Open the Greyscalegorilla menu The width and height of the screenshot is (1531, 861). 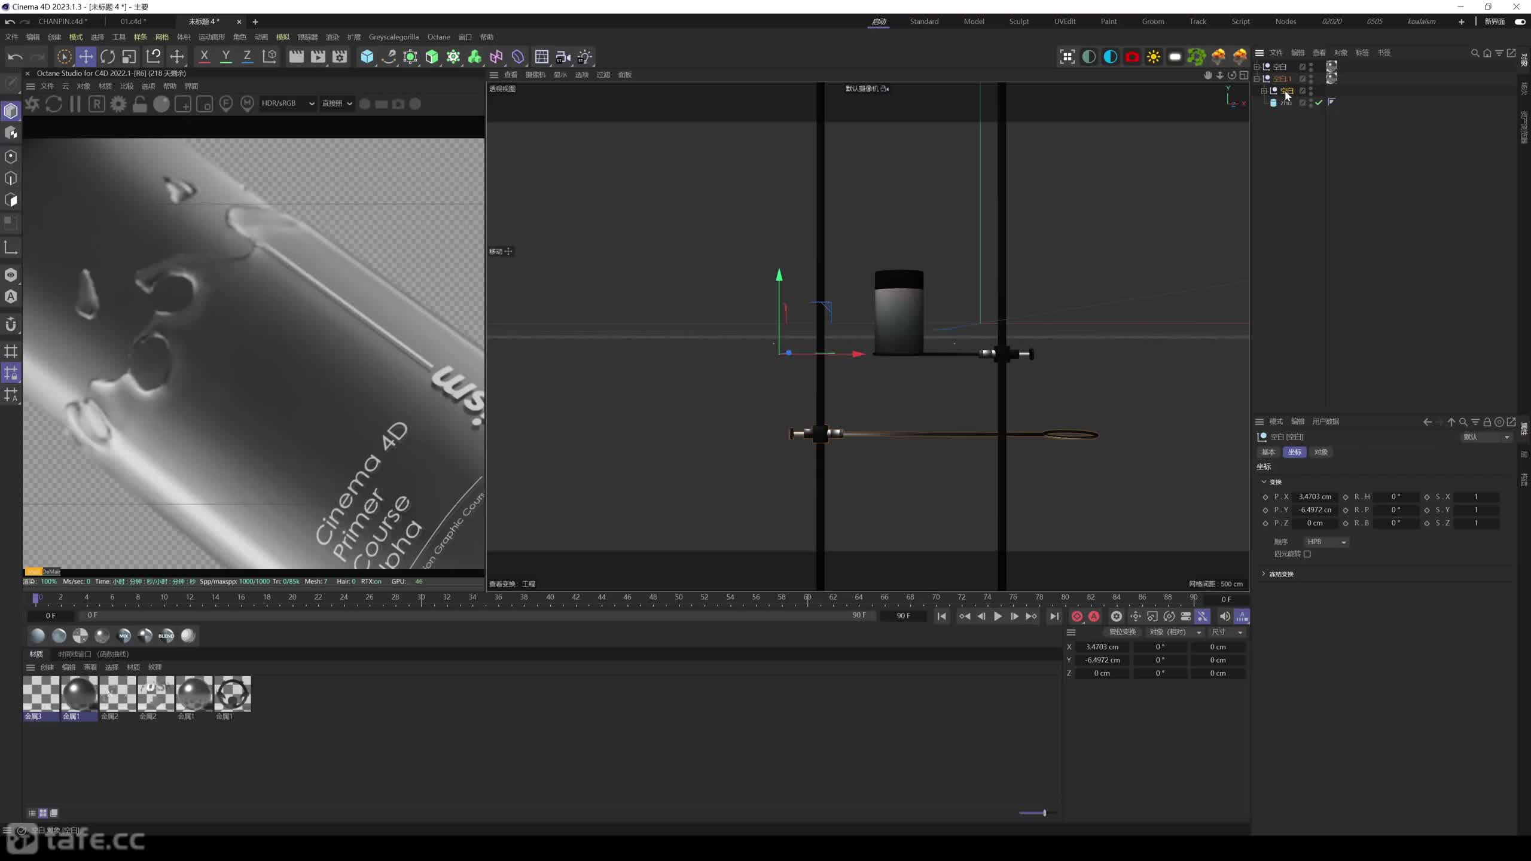click(x=394, y=37)
